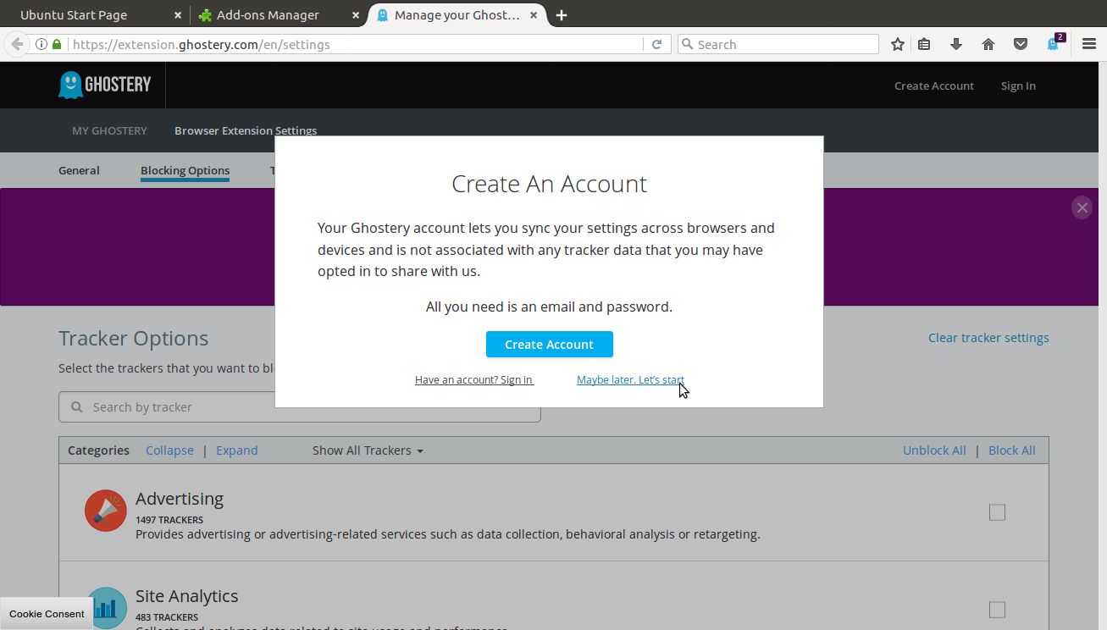Click the Ghostery logo in the header
This screenshot has width=1107, height=630.
click(105, 85)
